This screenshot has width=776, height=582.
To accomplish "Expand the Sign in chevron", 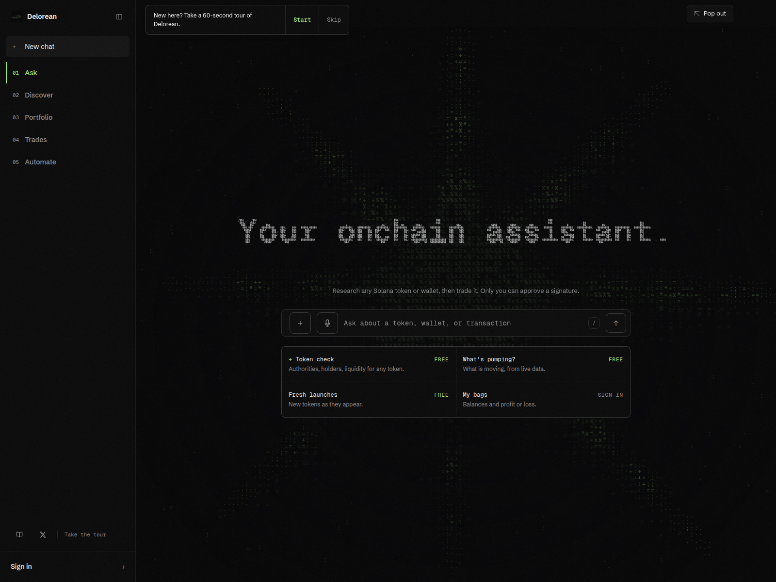I will pos(124,567).
